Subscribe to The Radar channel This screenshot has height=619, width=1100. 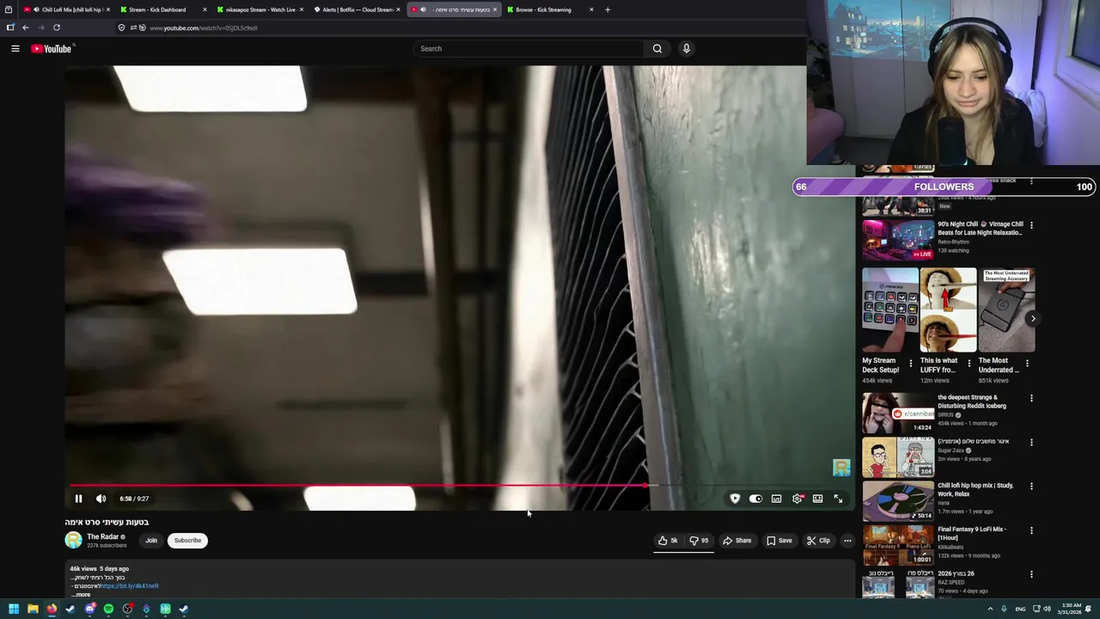(x=187, y=541)
